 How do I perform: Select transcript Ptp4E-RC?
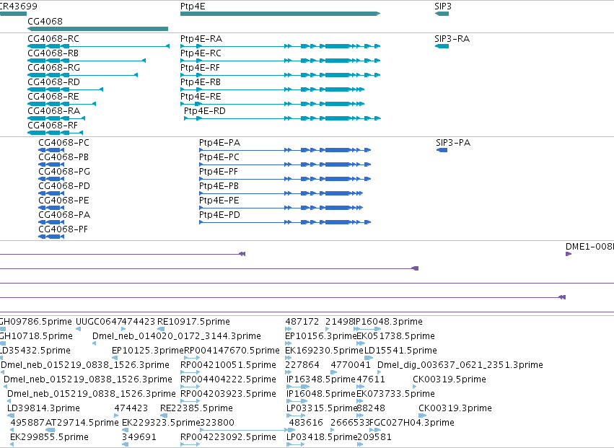(x=201, y=53)
